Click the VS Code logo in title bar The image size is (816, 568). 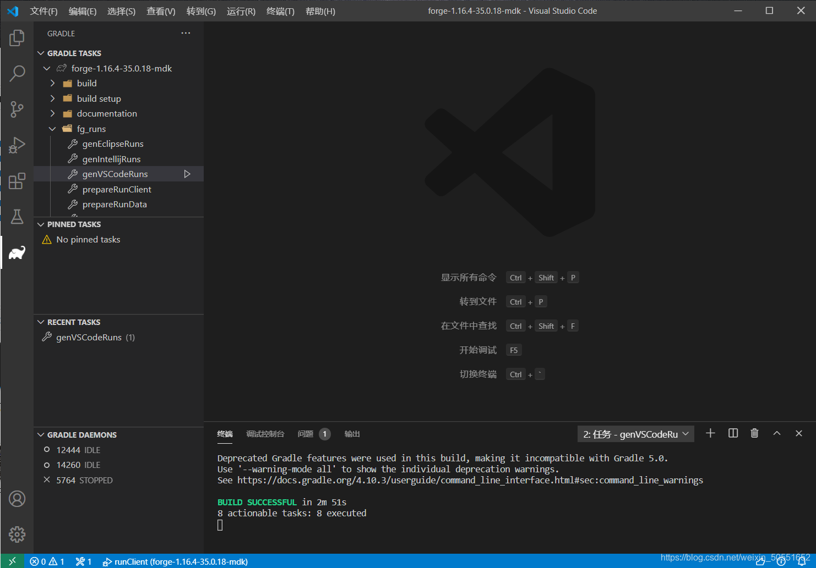pos(13,11)
